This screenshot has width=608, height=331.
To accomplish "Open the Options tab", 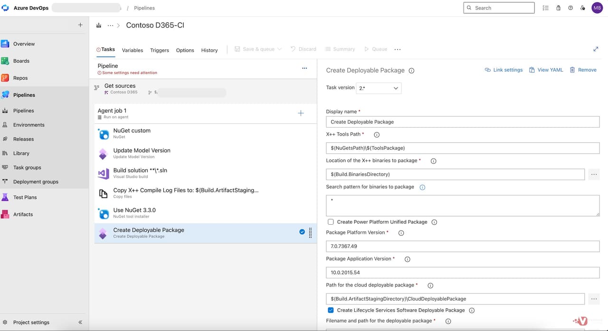I will coord(185,50).
